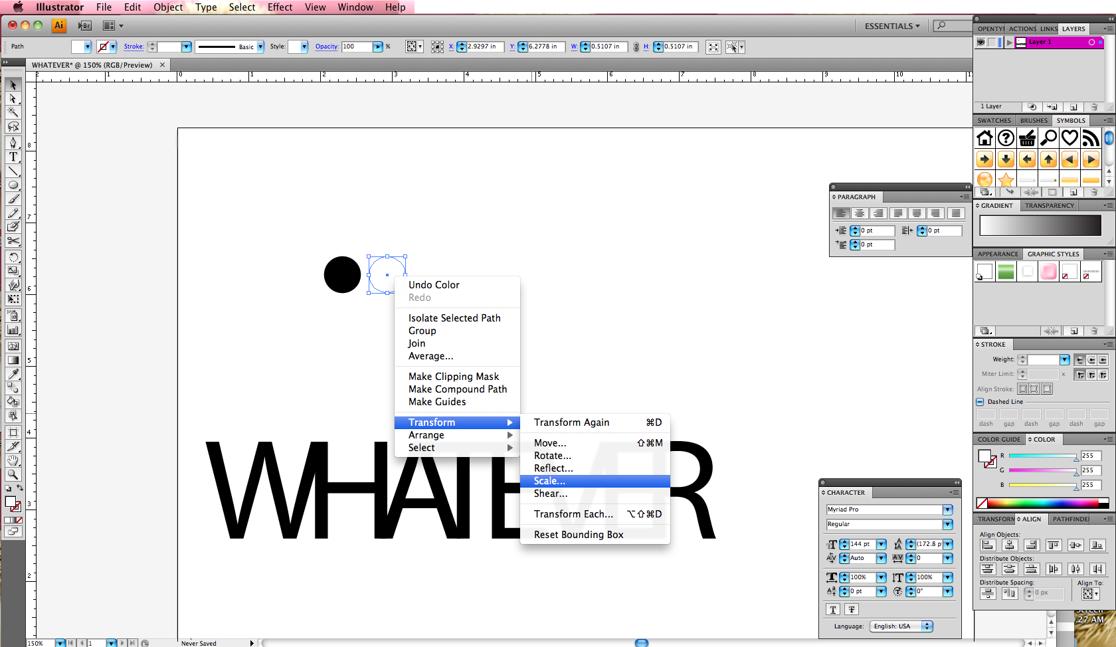This screenshot has width=1116, height=647.
Task: Pick the Paintbrush tool
Action: [x=13, y=199]
